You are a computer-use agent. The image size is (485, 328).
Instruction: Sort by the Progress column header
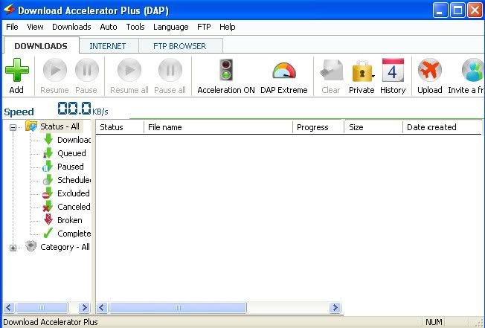click(x=318, y=127)
